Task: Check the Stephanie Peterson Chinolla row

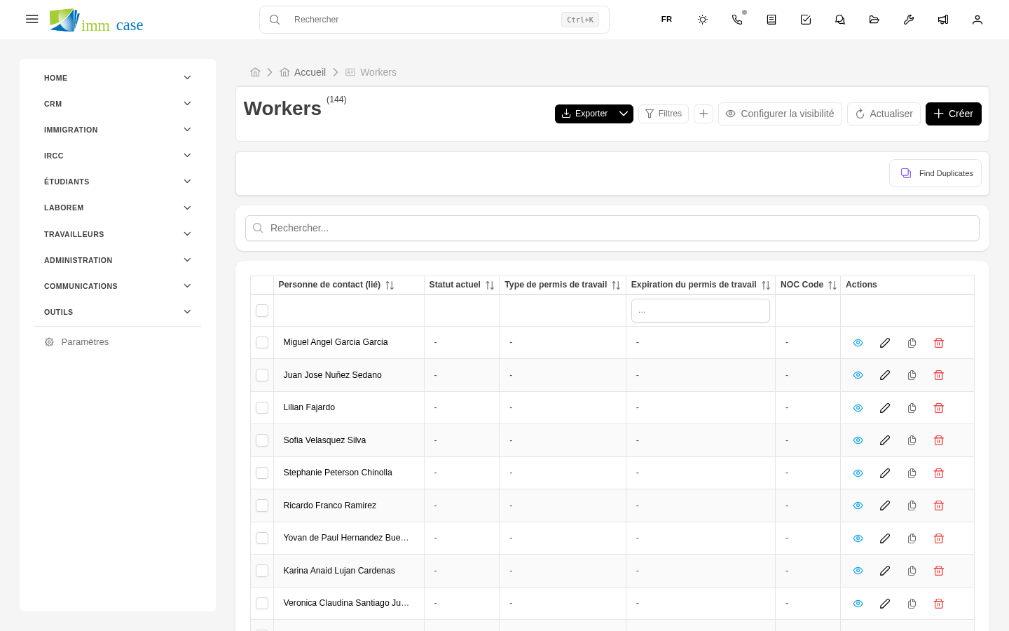Action: coord(262,473)
